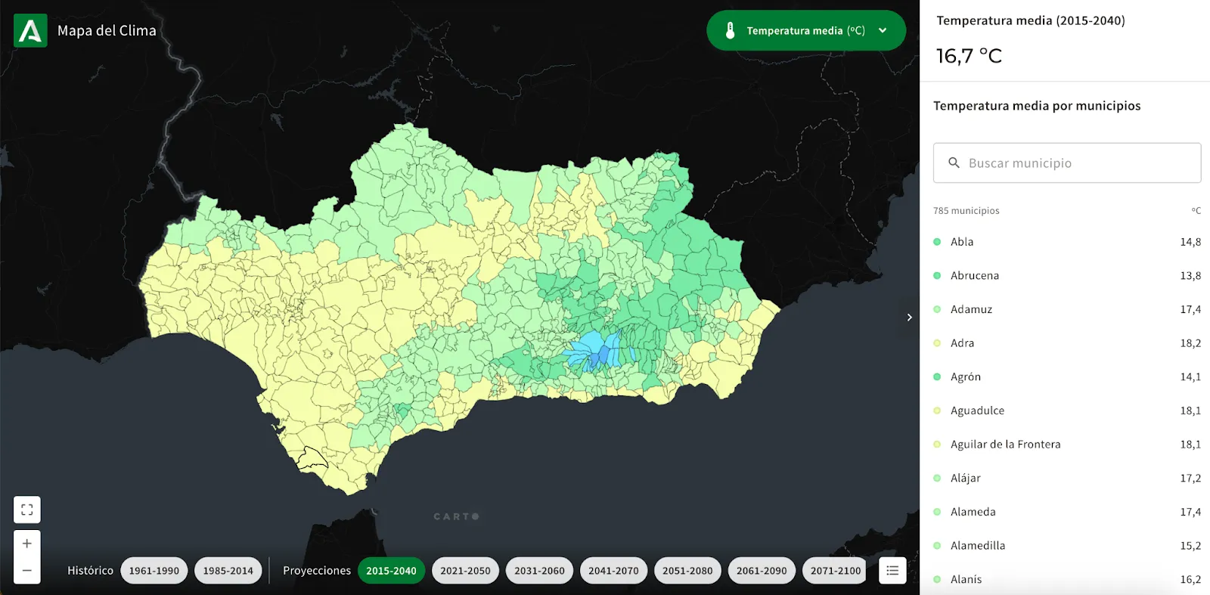Image resolution: width=1210 pixels, height=595 pixels.
Task: Select Aguilar de la Frontera municipality
Action: [x=1005, y=445]
